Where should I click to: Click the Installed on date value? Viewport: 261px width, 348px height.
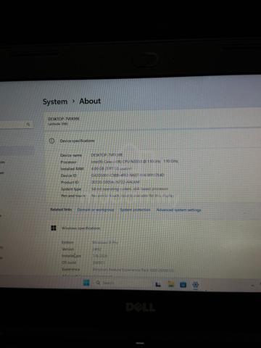(x=100, y=256)
